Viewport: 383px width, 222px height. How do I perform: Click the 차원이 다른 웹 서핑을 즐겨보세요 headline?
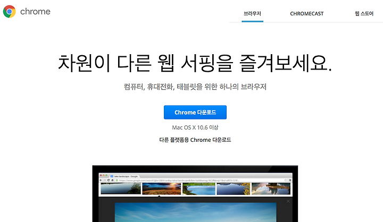coord(195,63)
